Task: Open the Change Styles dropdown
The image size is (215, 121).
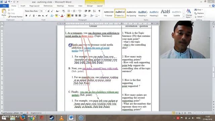Action: [x=189, y=13]
